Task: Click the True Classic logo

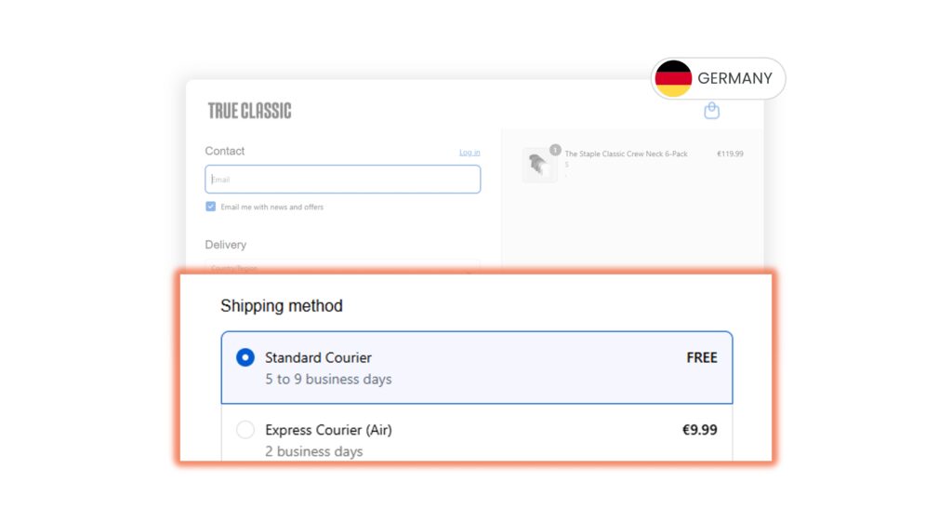Action: [x=249, y=111]
